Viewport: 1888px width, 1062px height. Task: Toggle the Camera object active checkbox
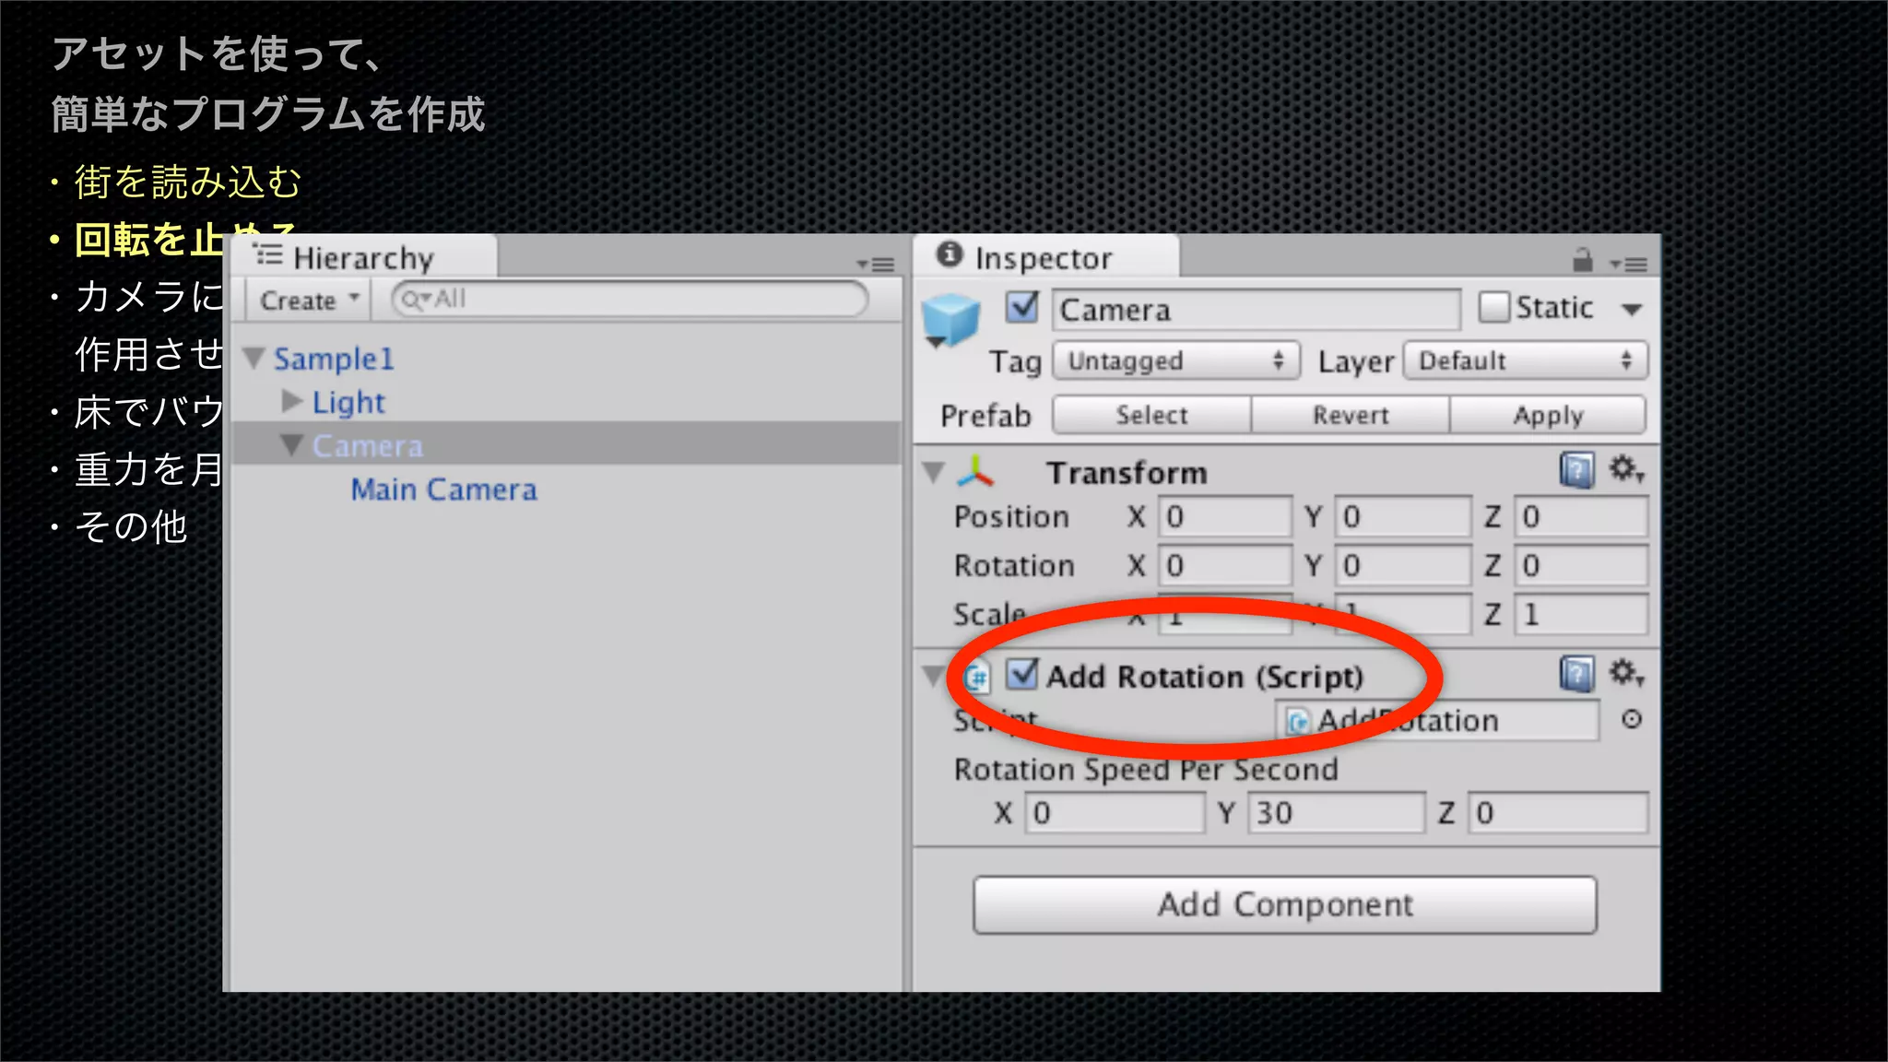[1021, 307]
